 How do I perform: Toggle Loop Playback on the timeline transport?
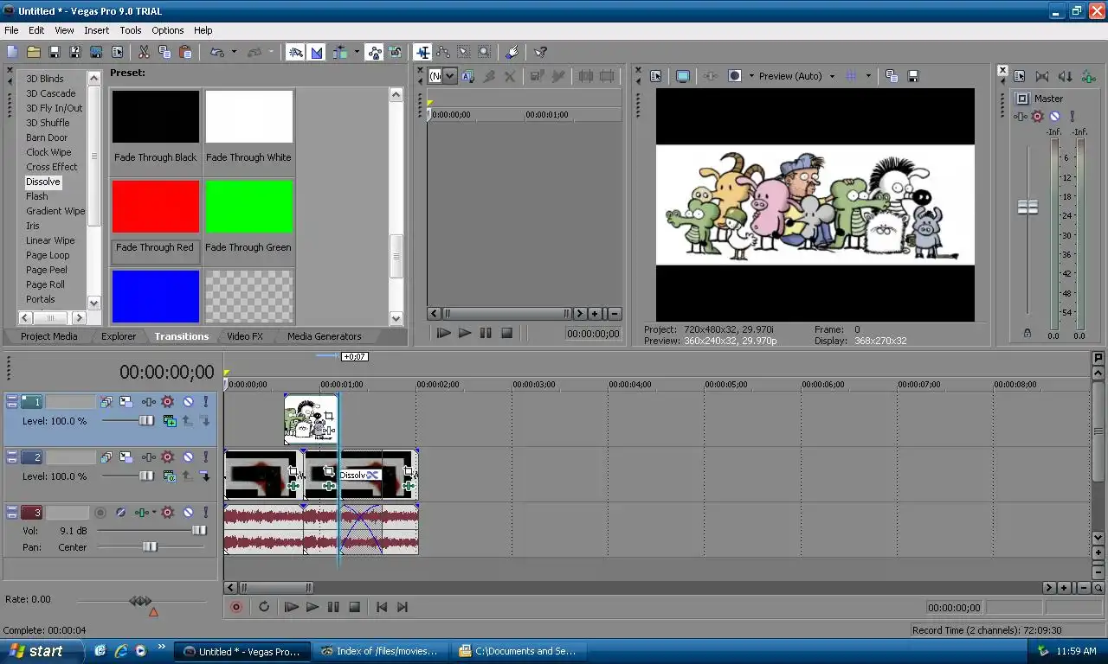click(264, 607)
